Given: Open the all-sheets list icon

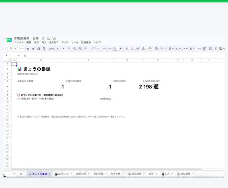Looking at the screenshot, I should [x=21, y=174].
